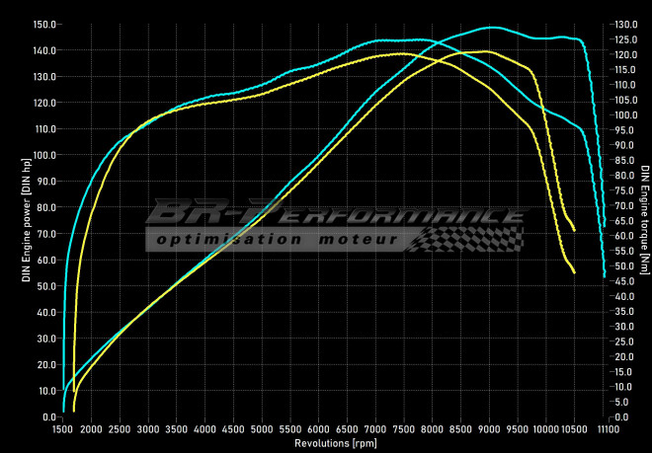Click the 9000 rpm tick label

point(488,429)
